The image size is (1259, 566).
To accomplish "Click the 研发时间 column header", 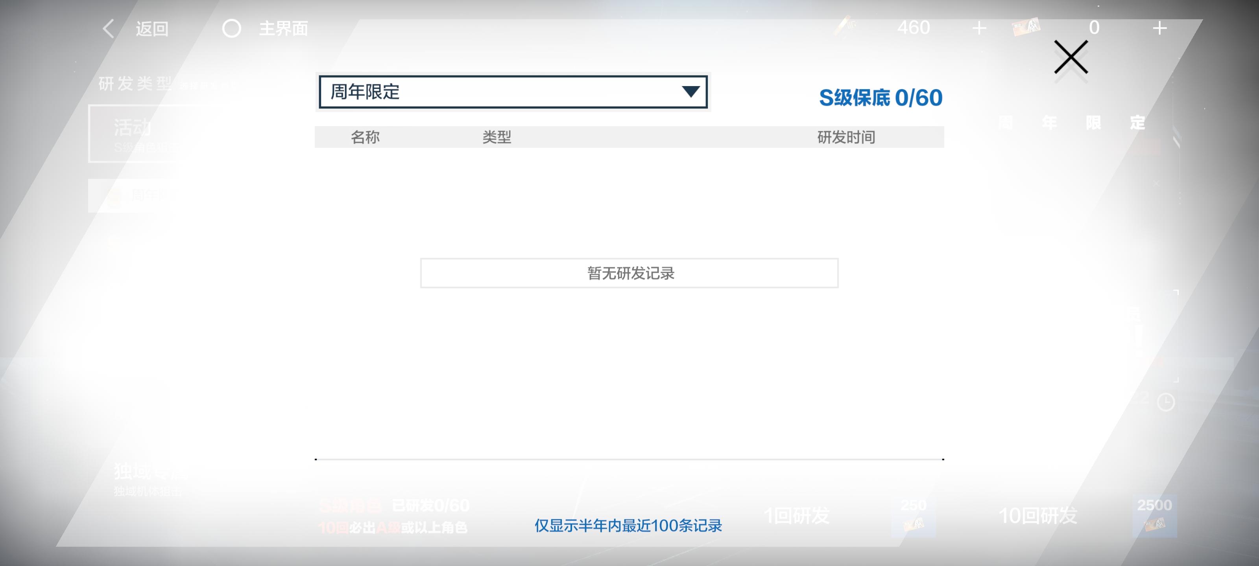I will click(846, 137).
